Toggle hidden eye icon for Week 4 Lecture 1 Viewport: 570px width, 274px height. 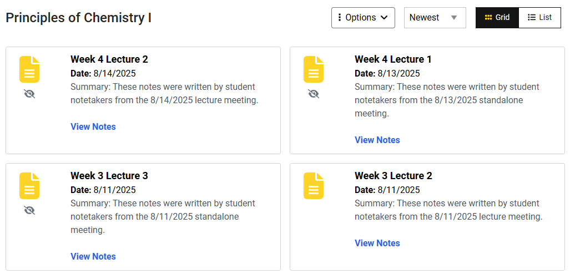click(x=314, y=94)
